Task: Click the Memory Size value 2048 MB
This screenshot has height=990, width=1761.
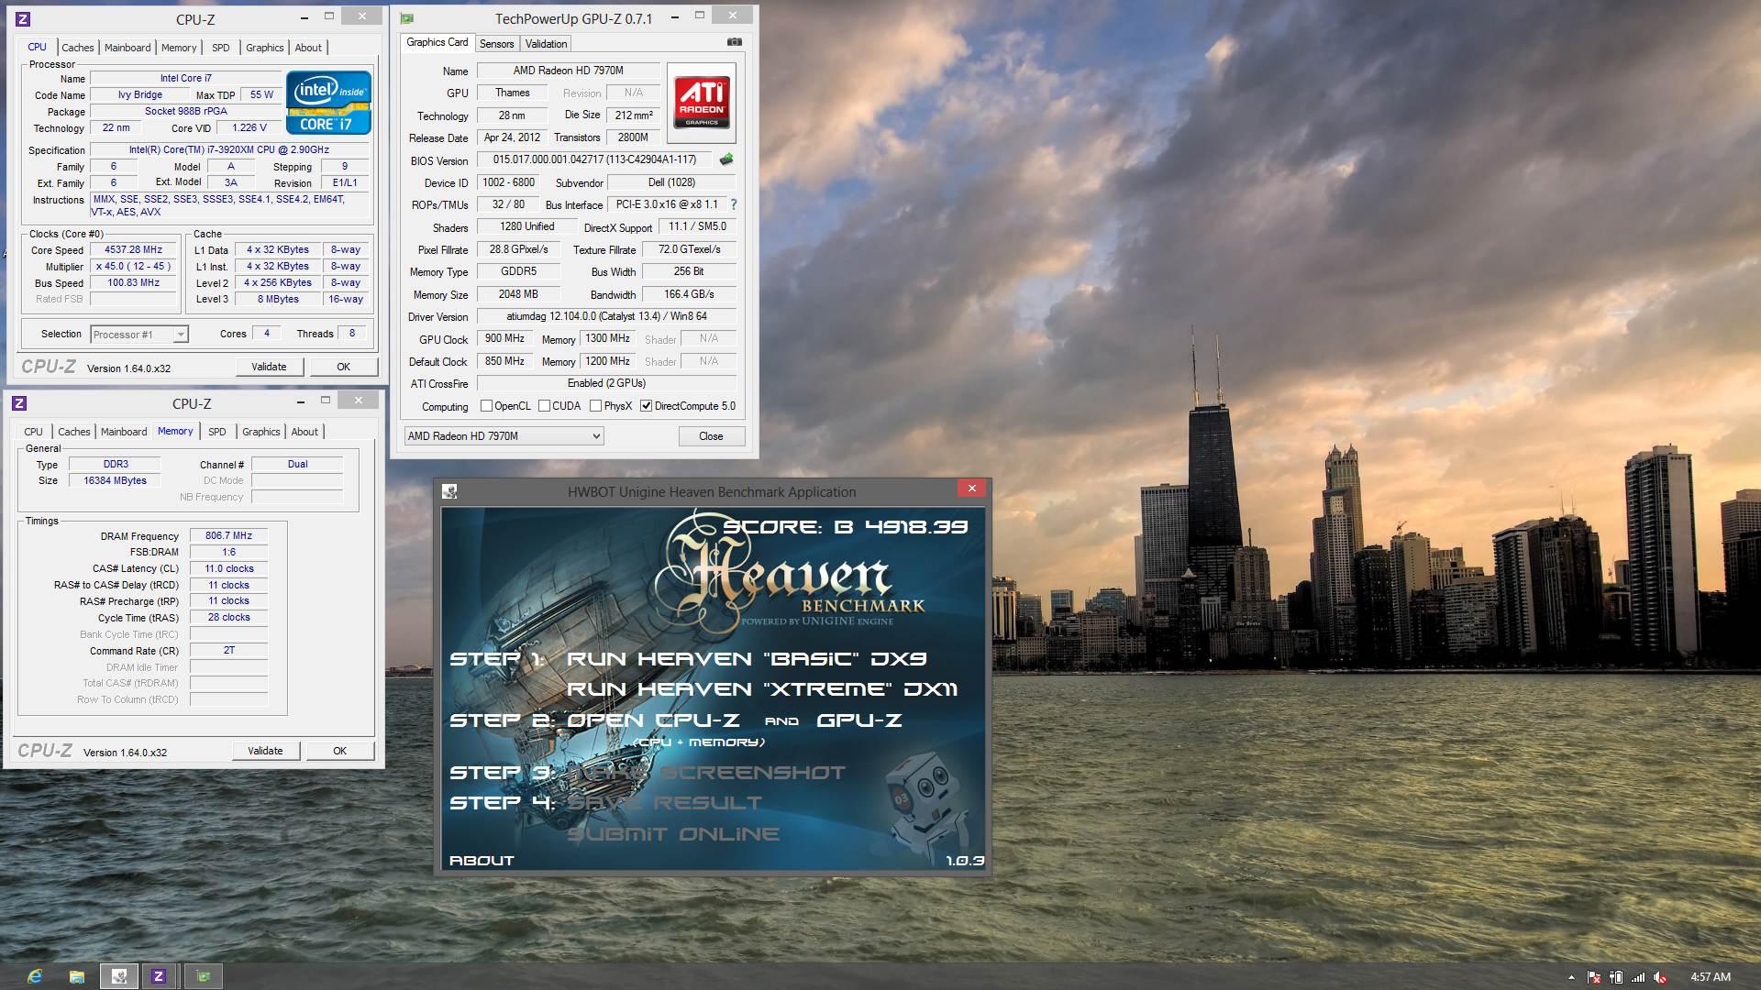Action: [x=518, y=294]
